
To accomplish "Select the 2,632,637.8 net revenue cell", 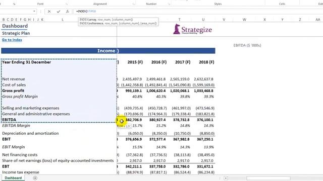I will [203, 79].
